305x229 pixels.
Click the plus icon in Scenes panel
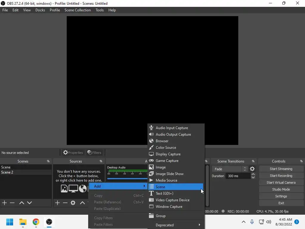(x=4, y=203)
